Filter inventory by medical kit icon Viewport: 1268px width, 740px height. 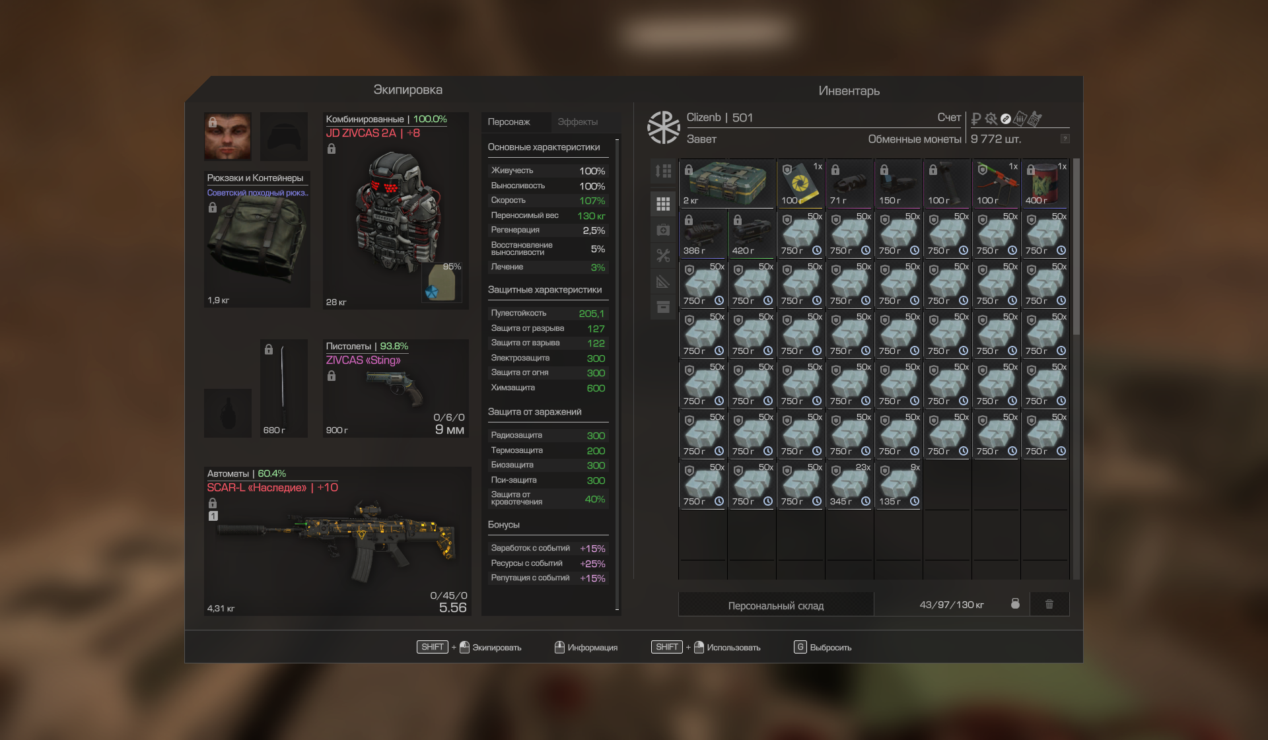[x=663, y=230]
